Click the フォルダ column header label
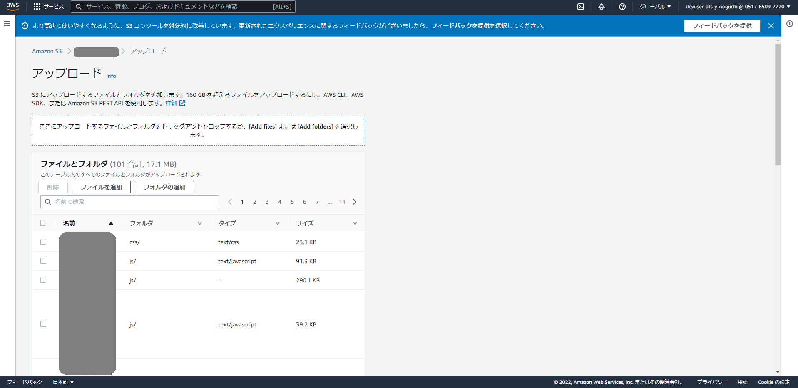 coord(142,223)
